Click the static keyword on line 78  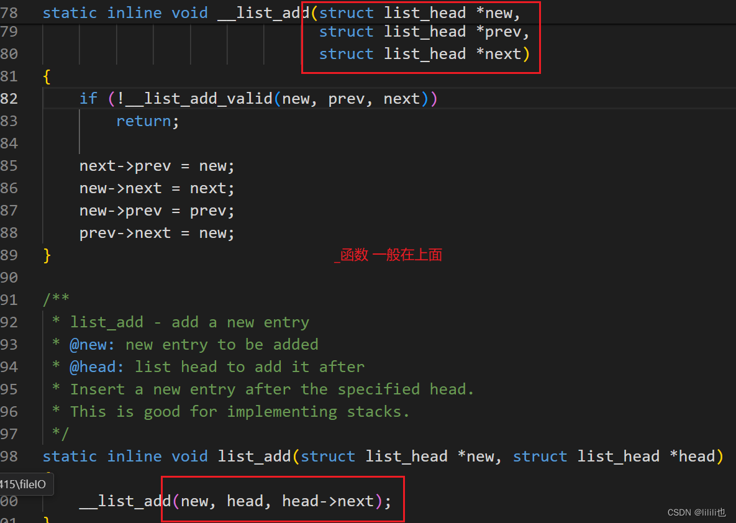tap(70, 12)
